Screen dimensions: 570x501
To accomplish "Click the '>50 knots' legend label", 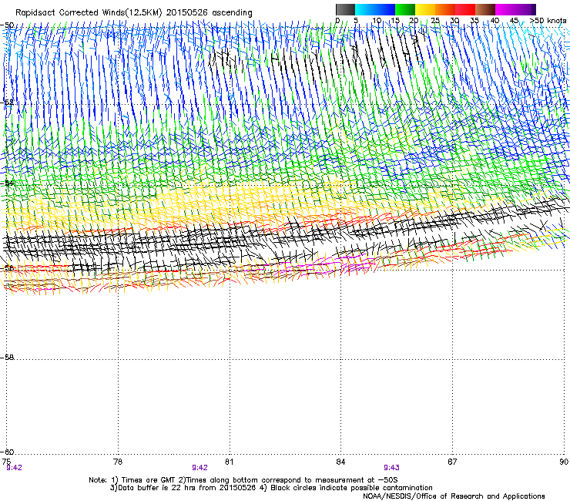I will coord(548,20).
